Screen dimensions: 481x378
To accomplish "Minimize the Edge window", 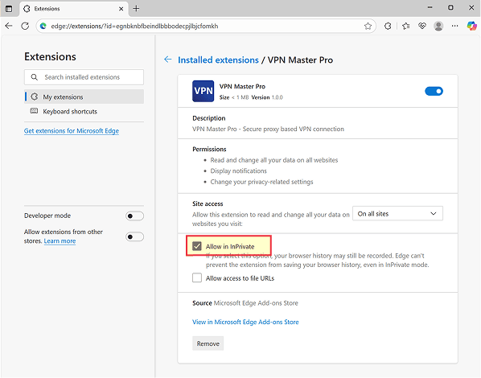I will click(x=430, y=8).
